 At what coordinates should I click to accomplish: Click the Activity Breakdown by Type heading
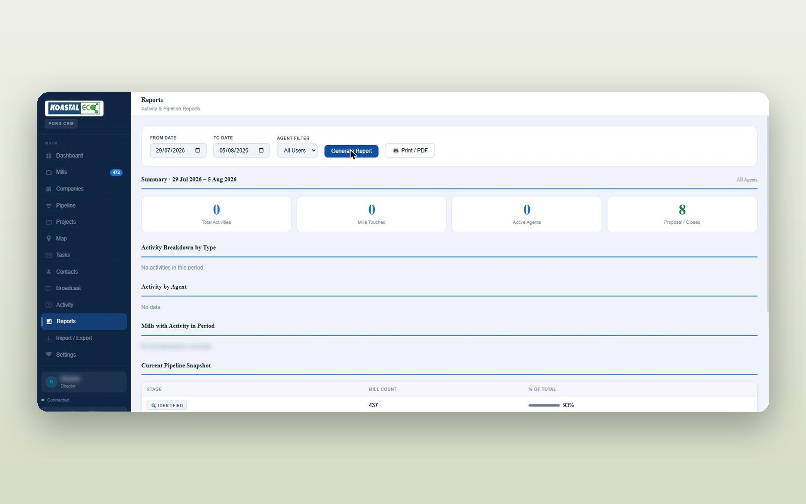178,247
